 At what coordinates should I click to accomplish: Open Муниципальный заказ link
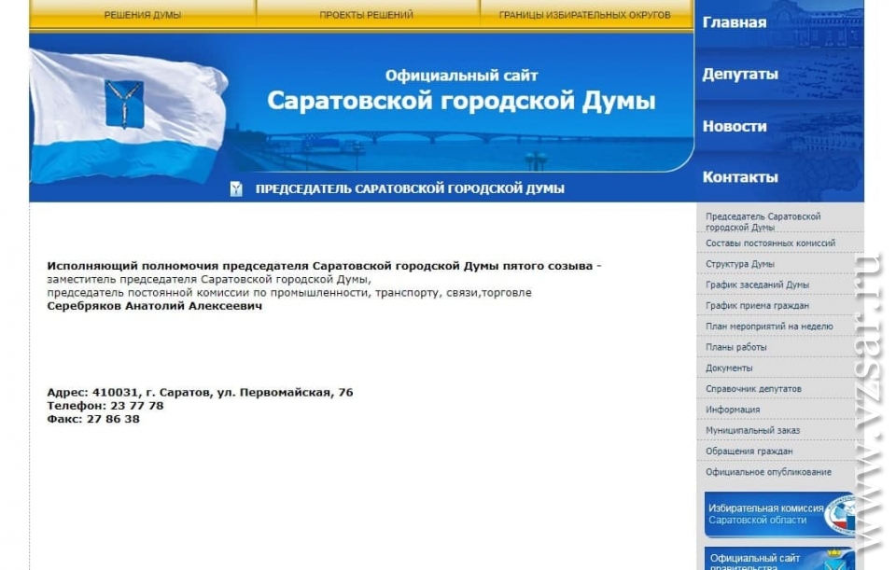tap(752, 430)
